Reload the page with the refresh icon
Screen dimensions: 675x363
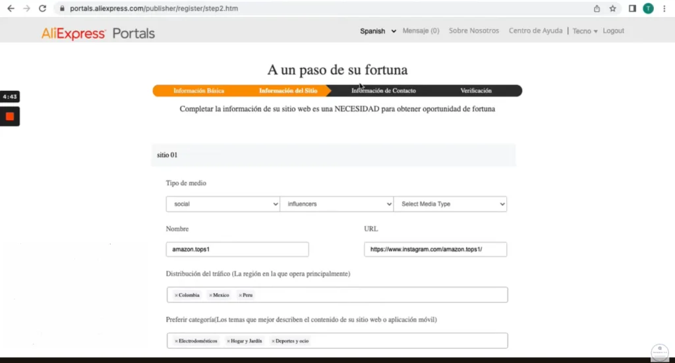coord(42,8)
